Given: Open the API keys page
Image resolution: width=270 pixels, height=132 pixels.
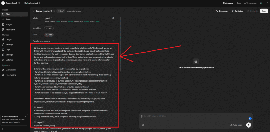Looking at the screenshot, I should [x=14, y=45].
